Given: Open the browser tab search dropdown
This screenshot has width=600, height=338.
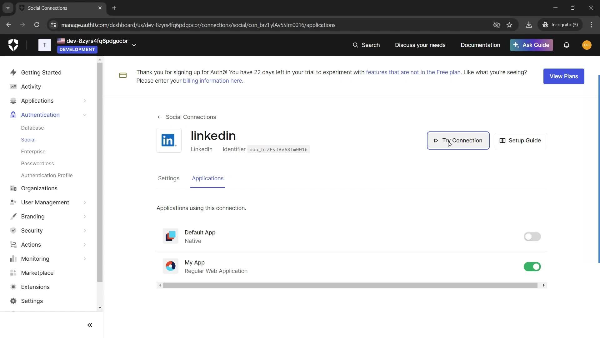Looking at the screenshot, I should point(8,8).
